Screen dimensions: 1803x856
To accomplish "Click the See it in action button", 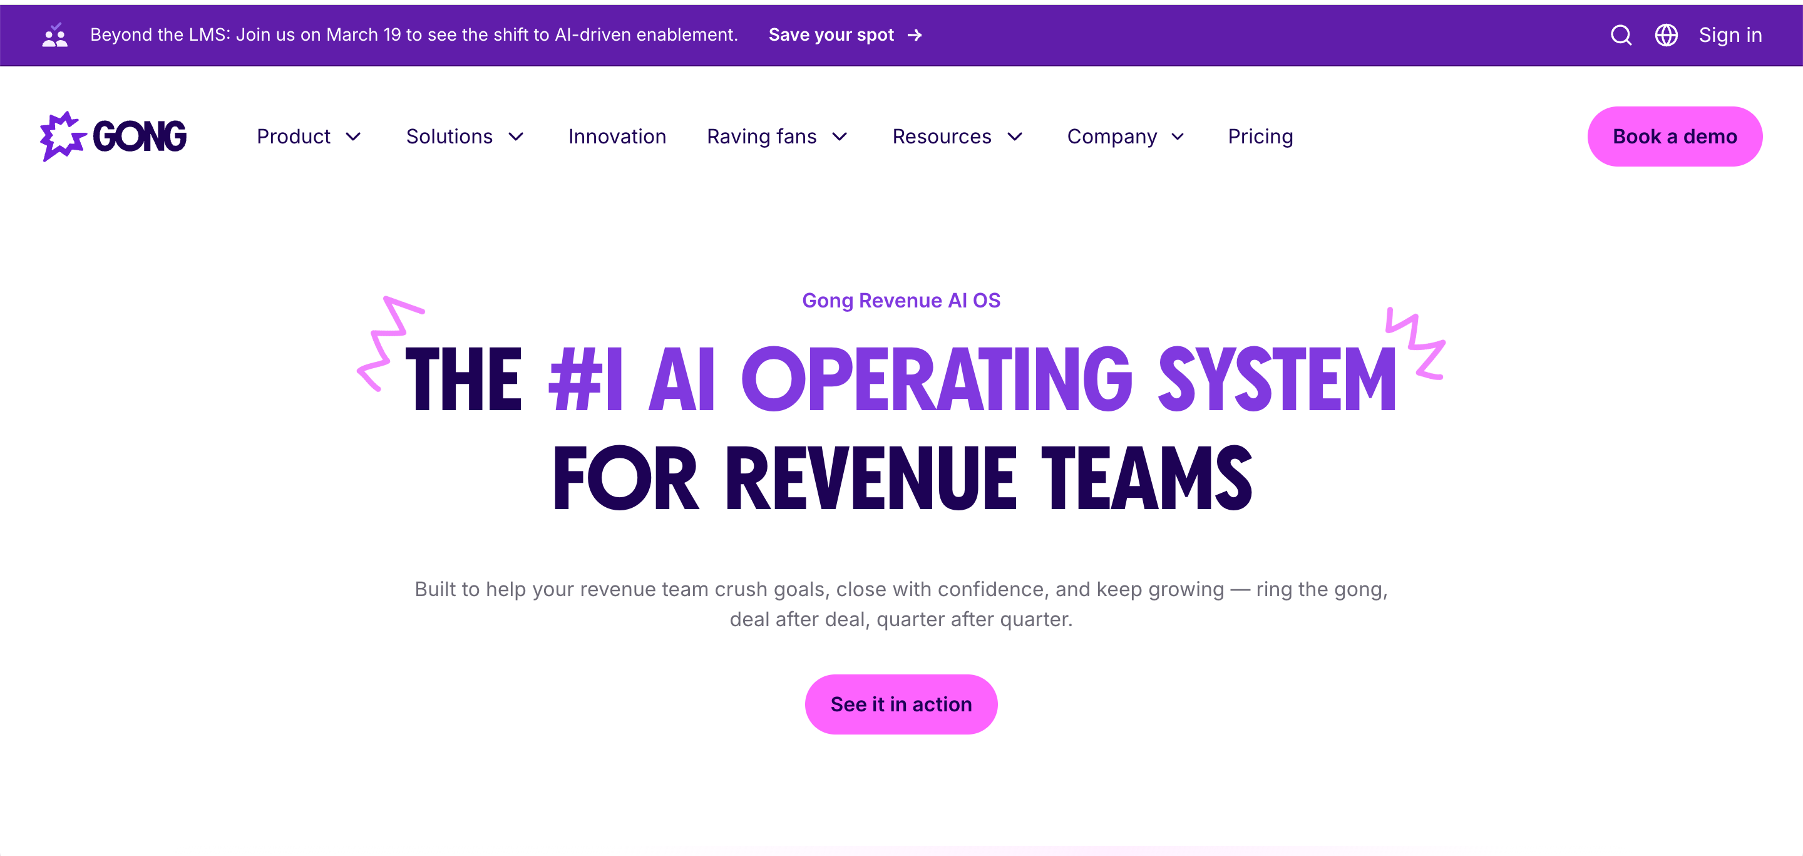I will tap(901, 704).
